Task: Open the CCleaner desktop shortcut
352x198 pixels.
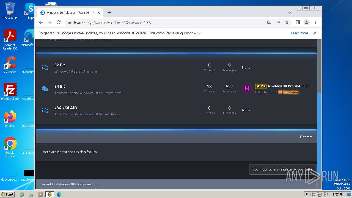Action: coord(10,65)
